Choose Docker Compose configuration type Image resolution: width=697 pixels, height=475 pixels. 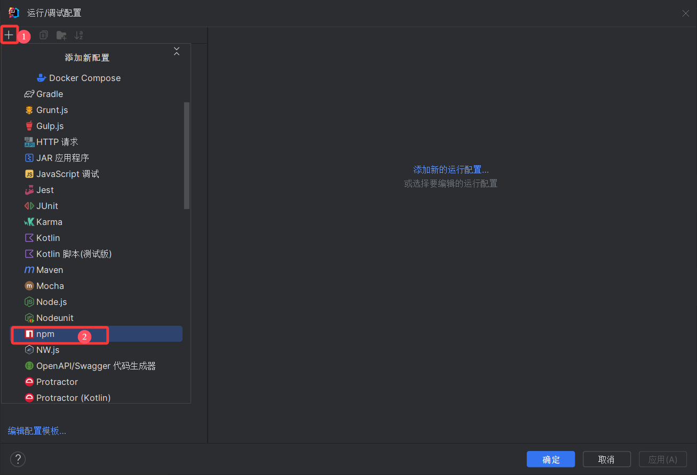pos(85,78)
